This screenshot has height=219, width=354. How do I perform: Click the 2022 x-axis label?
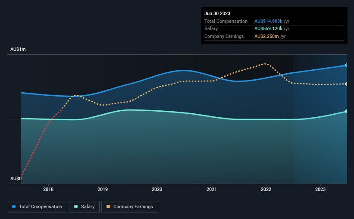click(x=266, y=189)
